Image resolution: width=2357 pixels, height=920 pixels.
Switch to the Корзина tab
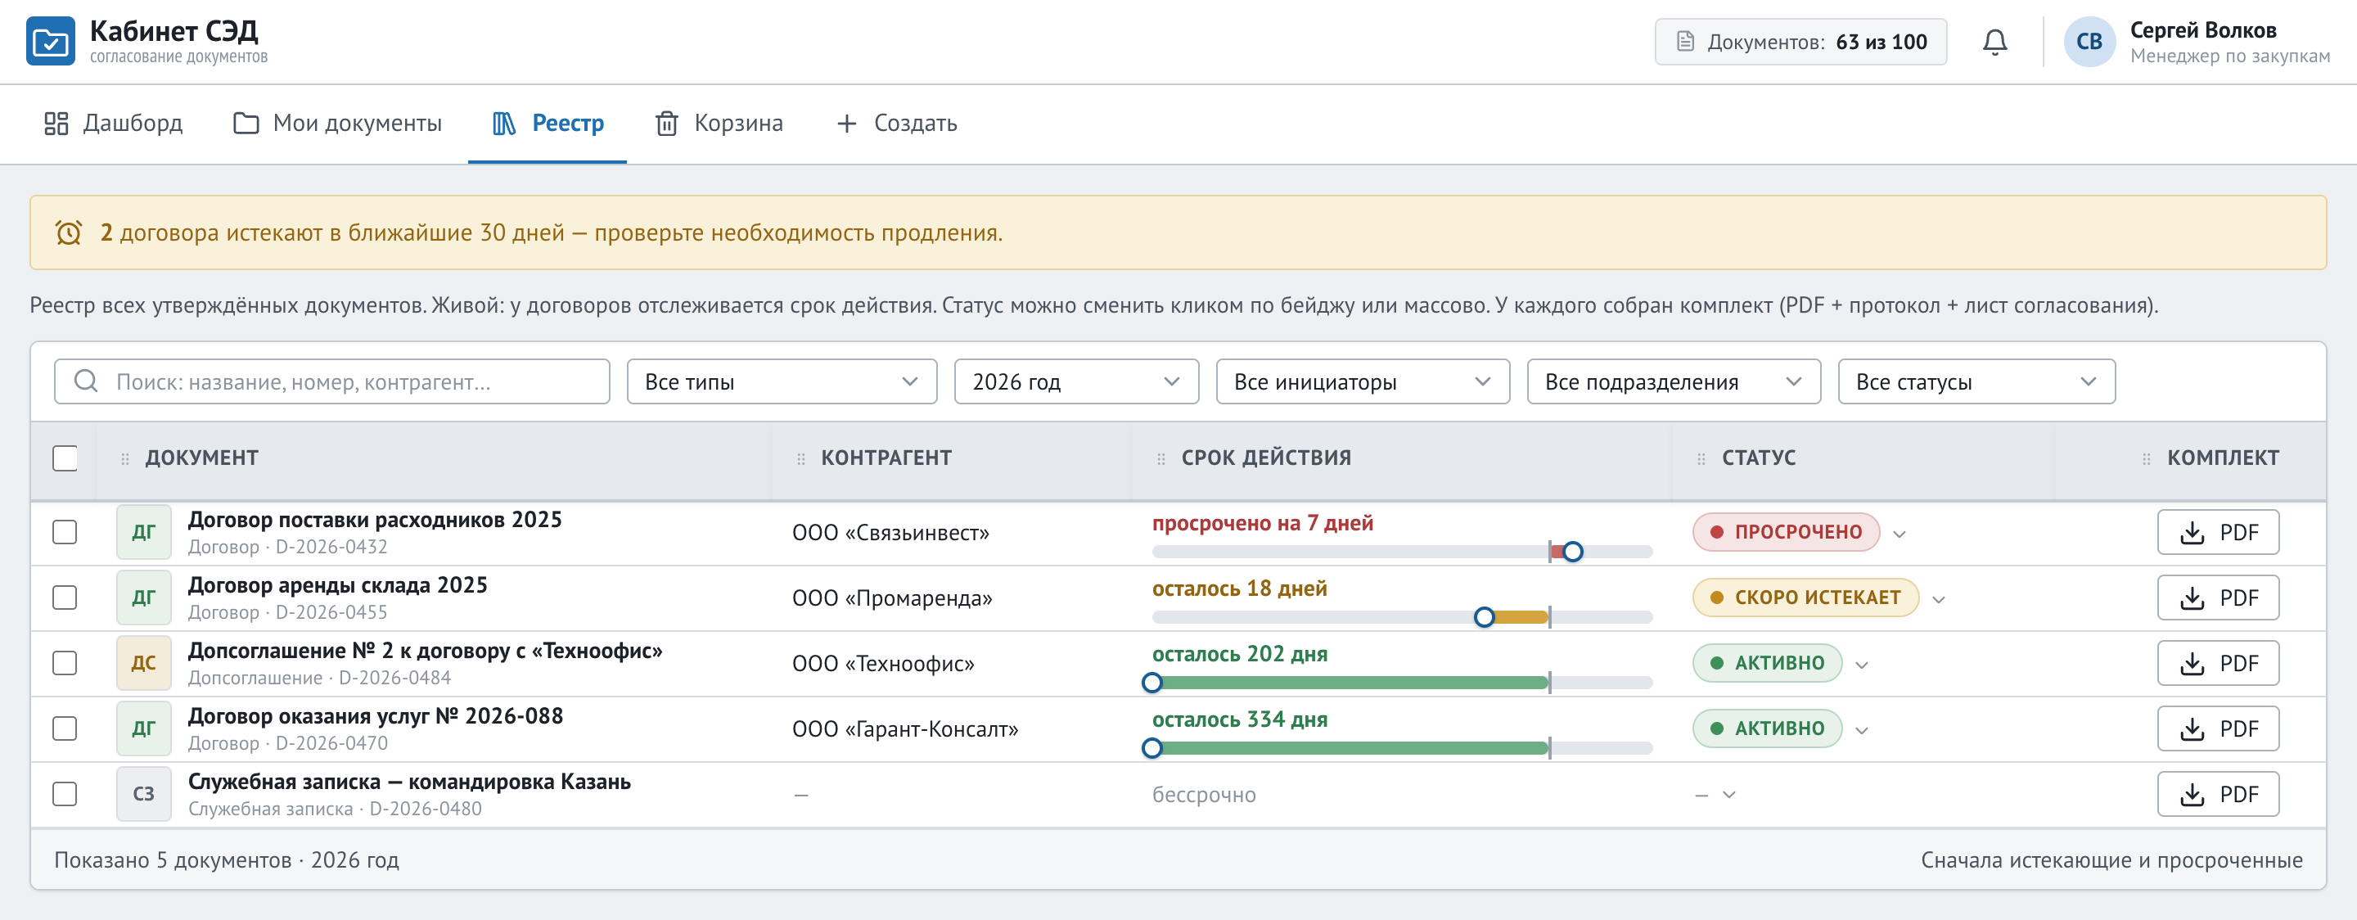coord(719,124)
